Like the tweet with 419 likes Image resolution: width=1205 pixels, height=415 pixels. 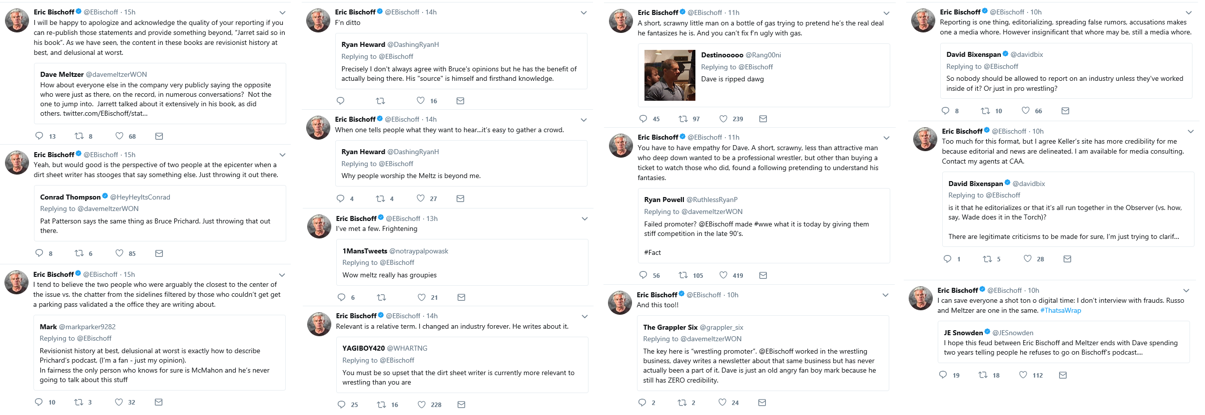(723, 275)
